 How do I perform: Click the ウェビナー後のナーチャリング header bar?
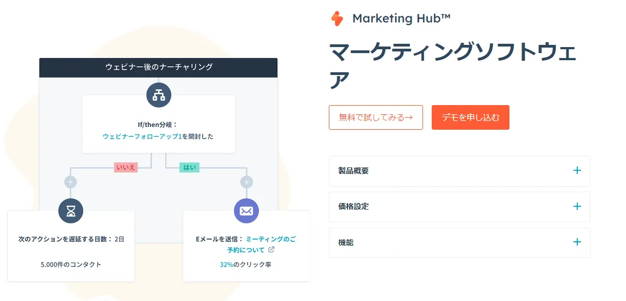point(158,67)
